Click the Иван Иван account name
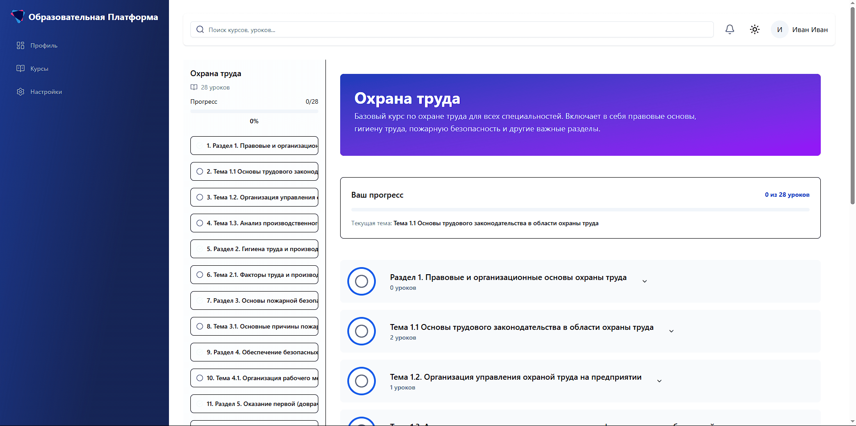 coord(810,29)
